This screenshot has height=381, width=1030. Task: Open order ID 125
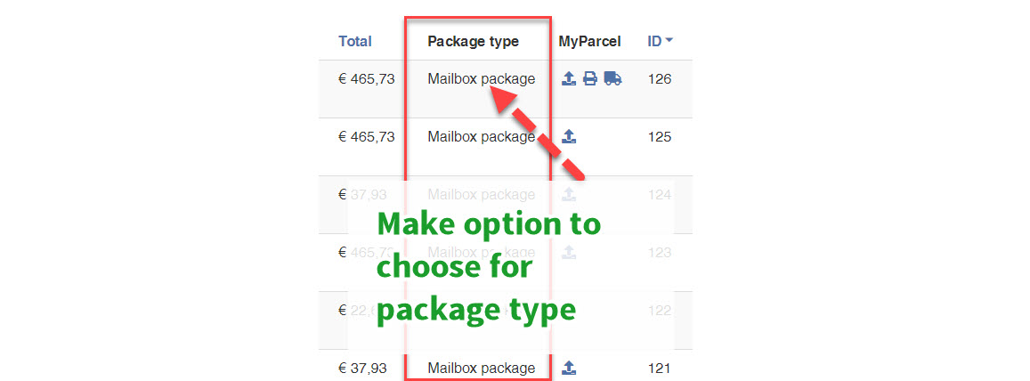click(x=660, y=137)
